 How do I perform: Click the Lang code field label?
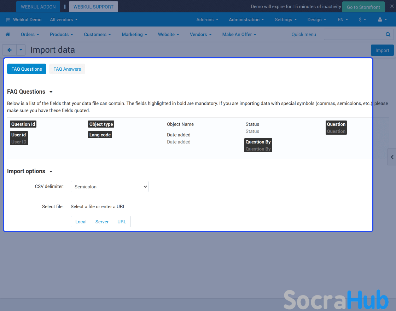click(x=100, y=135)
